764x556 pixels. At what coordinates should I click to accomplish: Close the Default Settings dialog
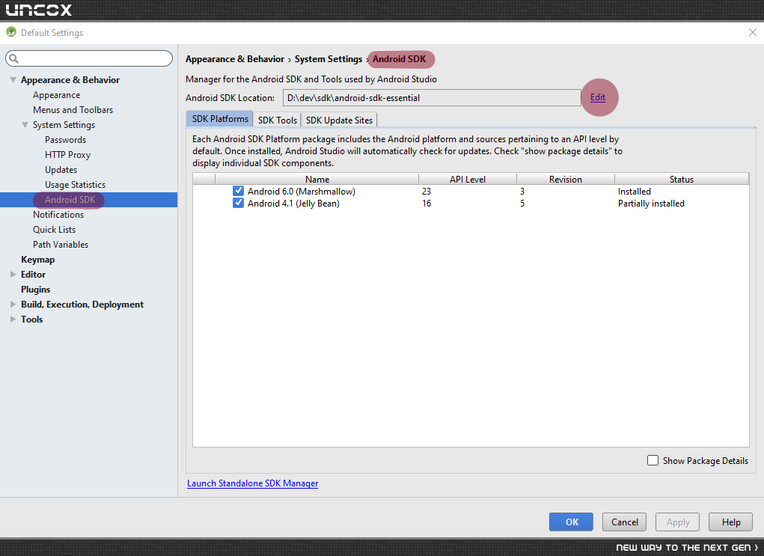coord(752,32)
